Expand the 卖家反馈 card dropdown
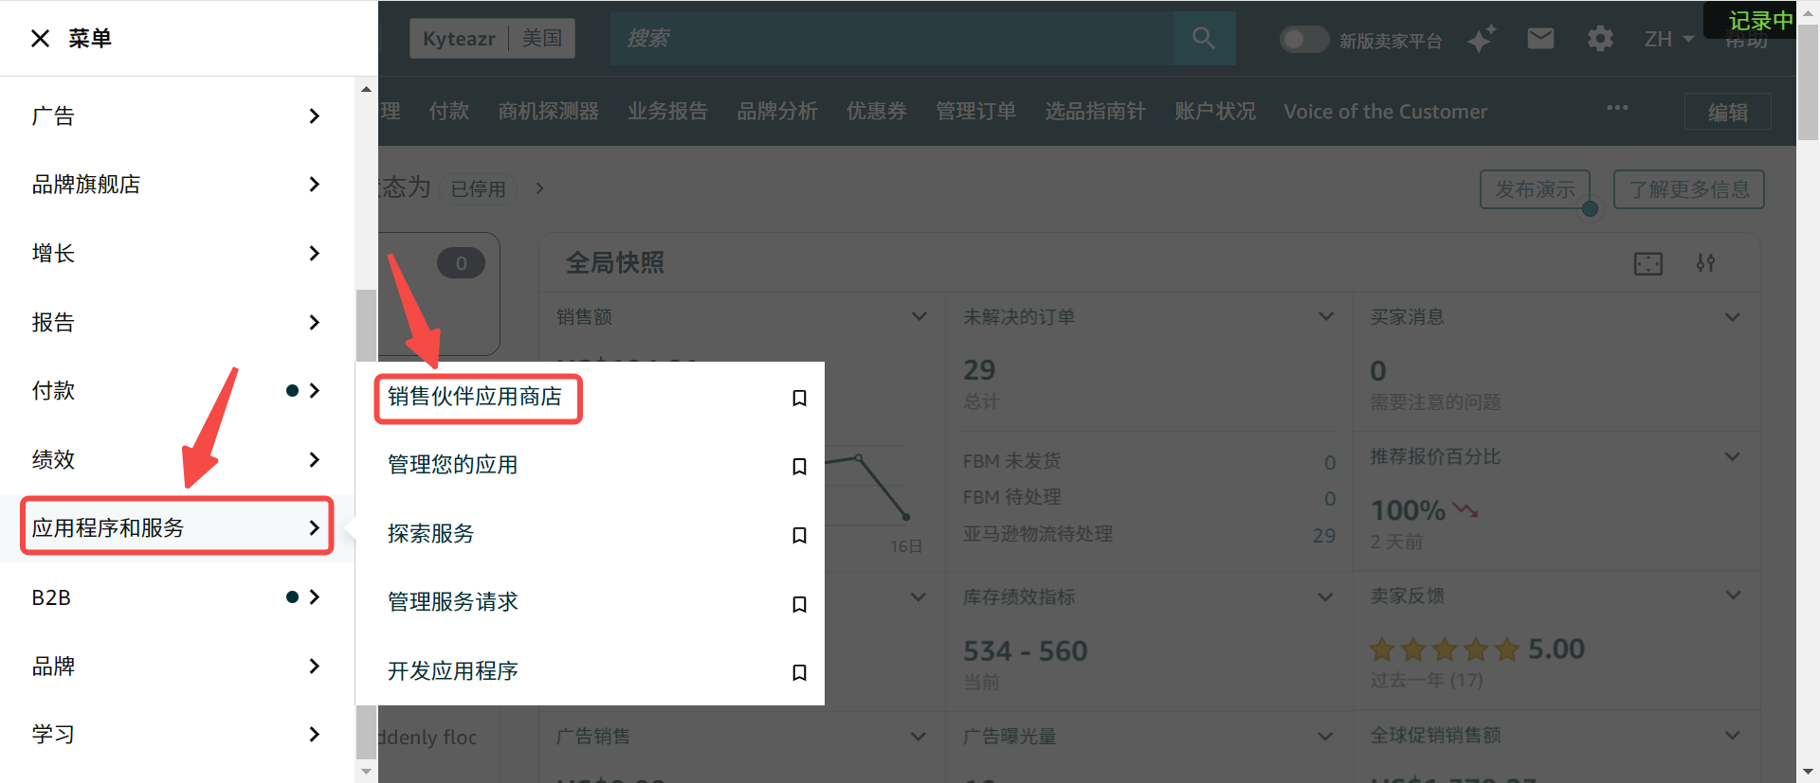The height and width of the screenshot is (783, 1820). tap(1733, 596)
